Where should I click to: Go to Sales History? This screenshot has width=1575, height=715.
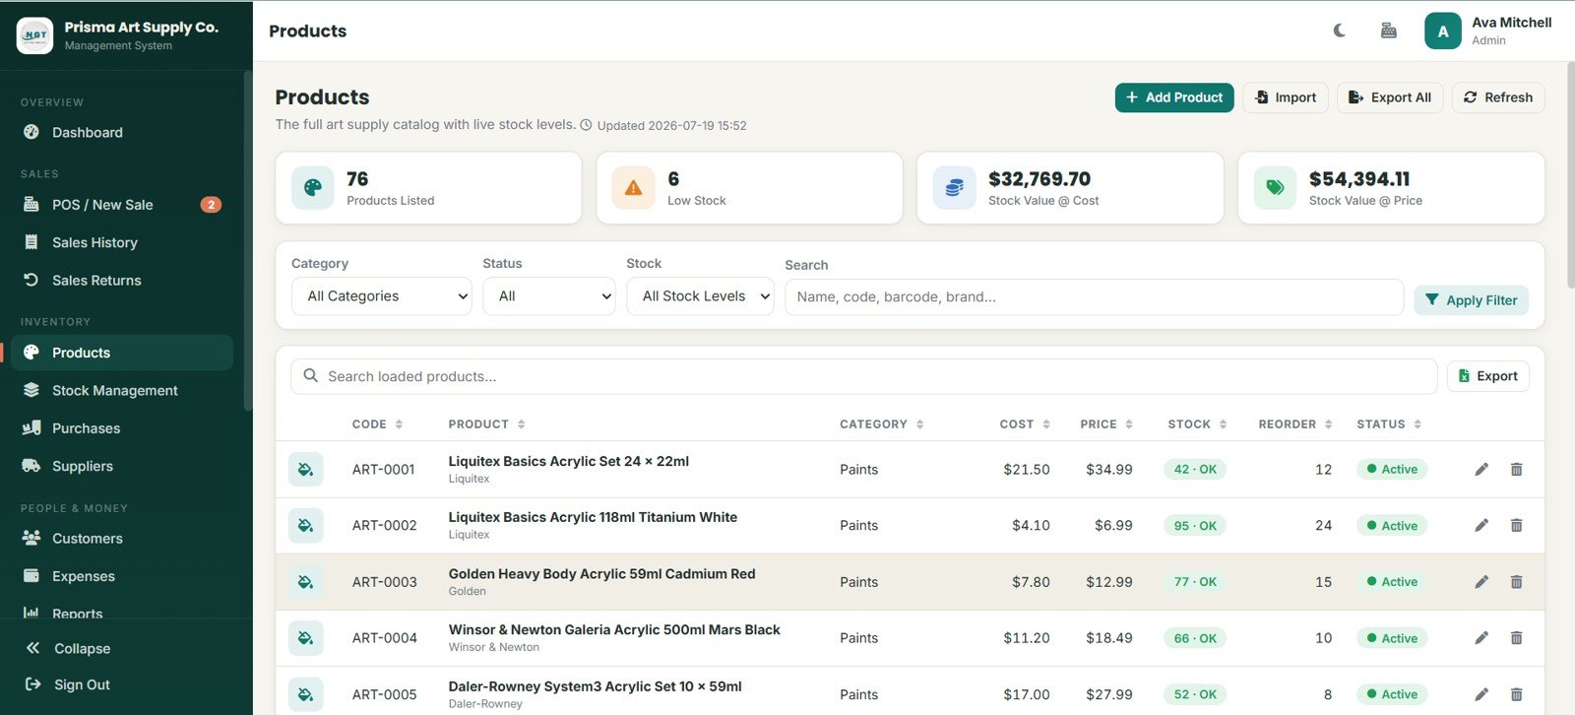tap(122, 242)
